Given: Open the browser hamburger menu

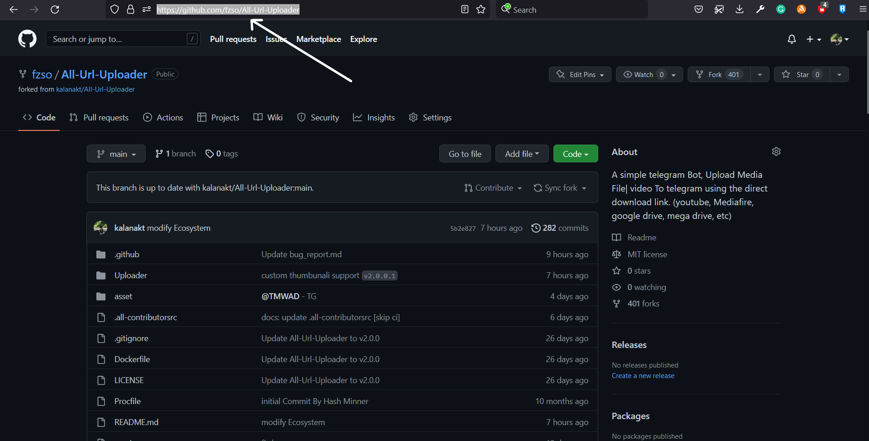Looking at the screenshot, I should [863, 10].
